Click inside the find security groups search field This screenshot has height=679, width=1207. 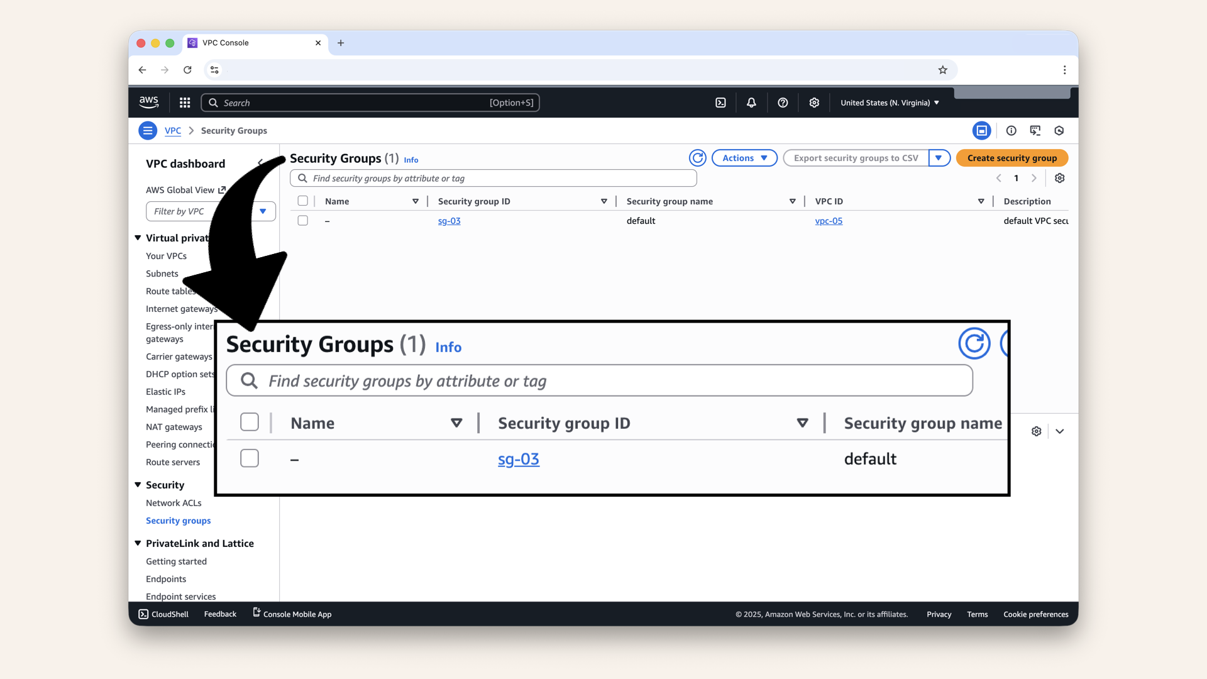tap(493, 178)
